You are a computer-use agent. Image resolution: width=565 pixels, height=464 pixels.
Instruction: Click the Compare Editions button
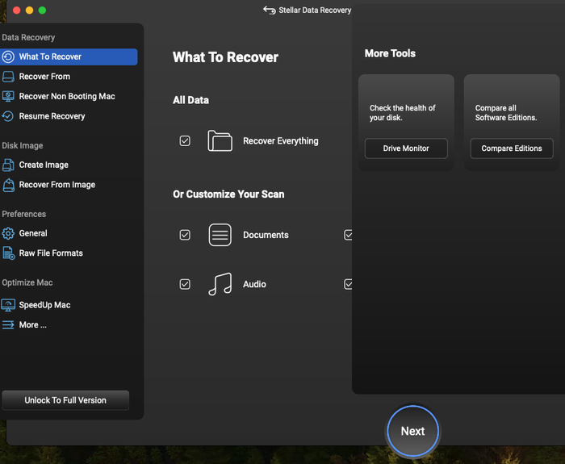512,148
